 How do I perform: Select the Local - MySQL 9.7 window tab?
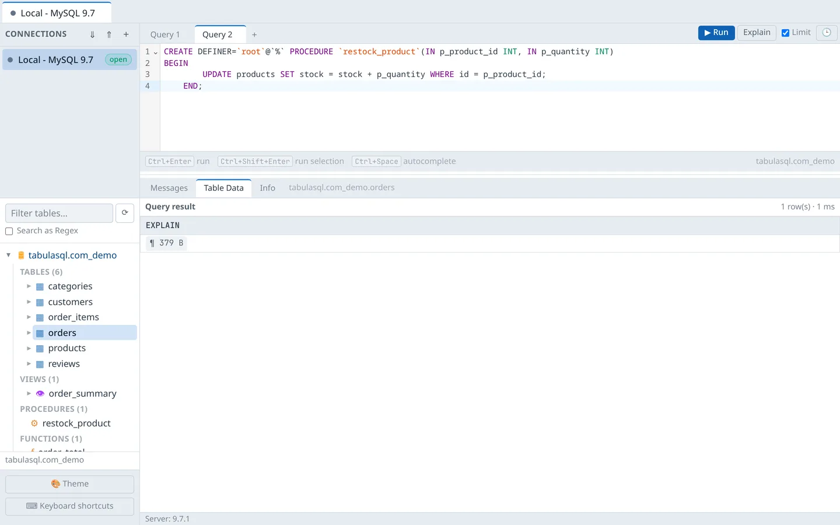(x=57, y=13)
